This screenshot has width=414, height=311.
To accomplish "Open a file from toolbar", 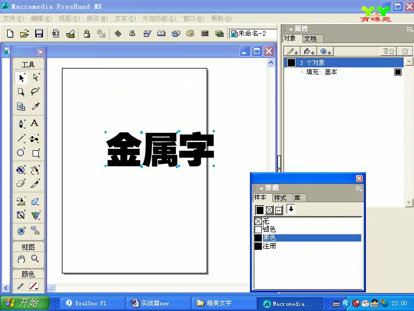I will pyautogui.click(x=24, y=34).
